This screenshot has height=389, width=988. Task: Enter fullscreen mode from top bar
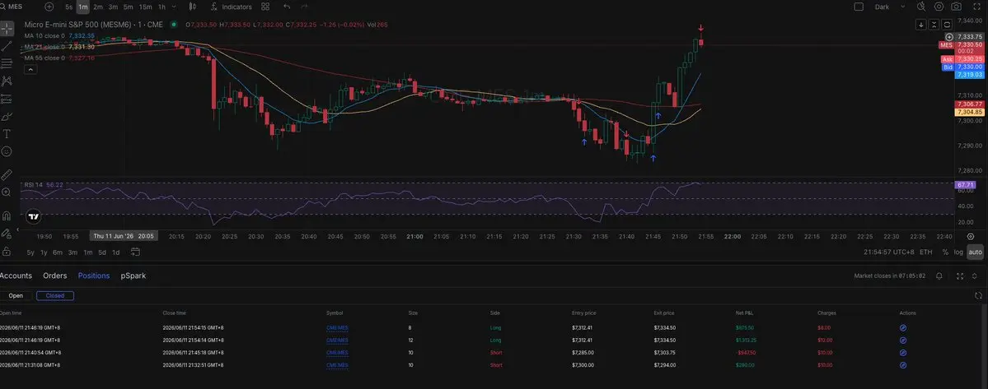(x=975, y=7)
